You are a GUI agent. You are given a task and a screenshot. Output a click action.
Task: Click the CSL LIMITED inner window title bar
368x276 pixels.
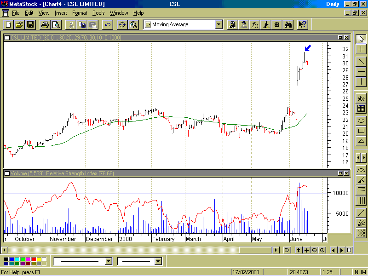[x=177, y=38]
